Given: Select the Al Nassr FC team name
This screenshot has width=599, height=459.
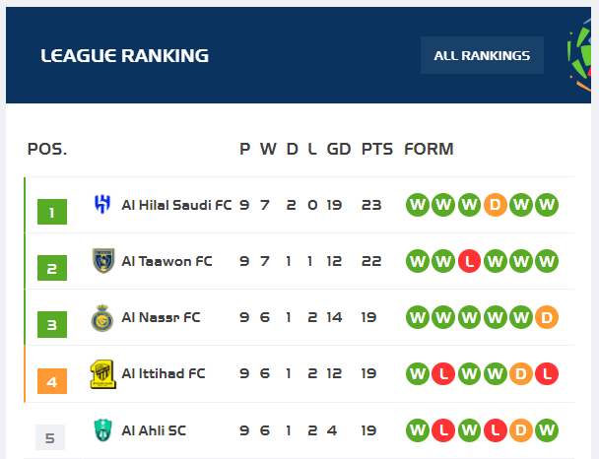Looking at the screenshot, I should coord(161,317).
